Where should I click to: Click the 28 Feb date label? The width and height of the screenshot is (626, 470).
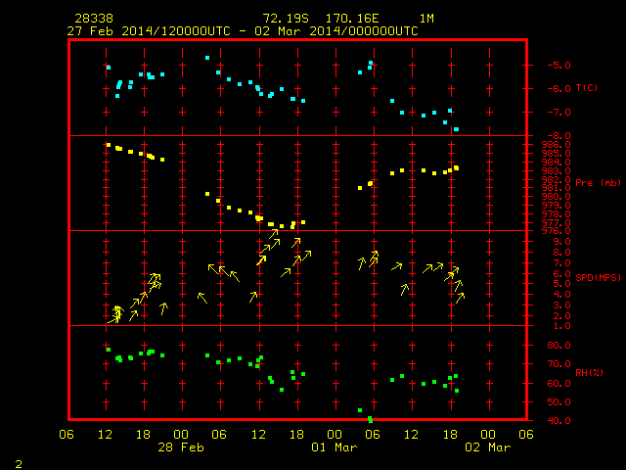coord(181,447)
